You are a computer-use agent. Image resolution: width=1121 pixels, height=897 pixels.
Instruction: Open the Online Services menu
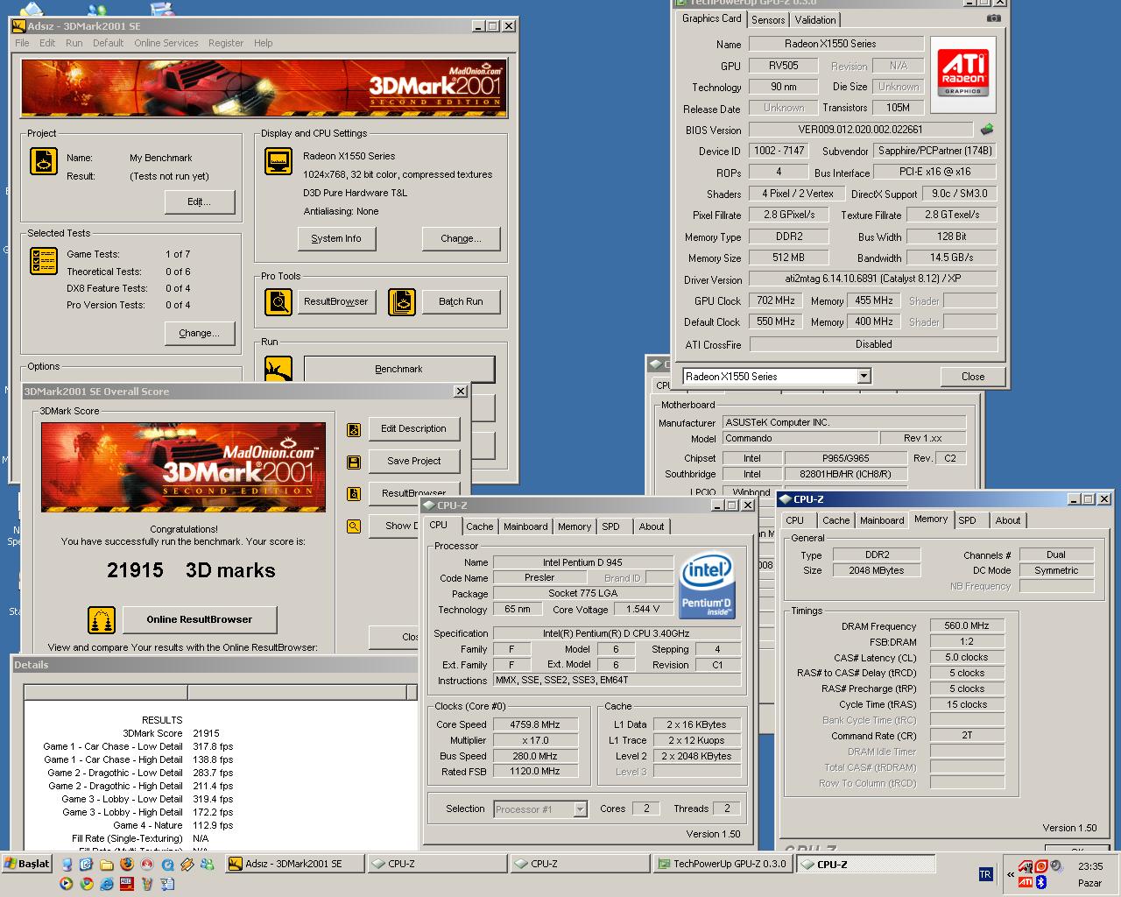(x=166, y=43)
